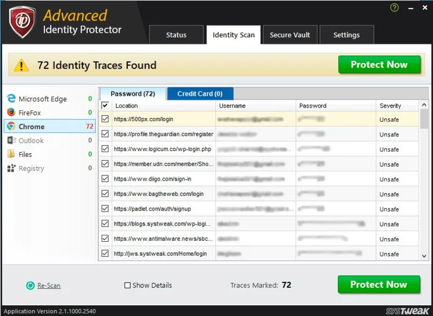Switch to the Credit Card tab
Image resolution: width=433 pixels, height=316 pixels.
200,93
